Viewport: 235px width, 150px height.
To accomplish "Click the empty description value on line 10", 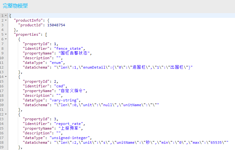I will (x=59, y=58).
